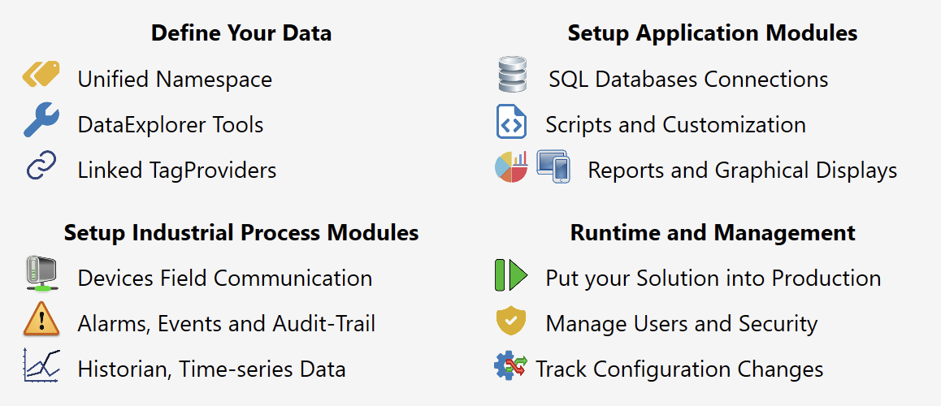Click the chain link TagProviders icon
The image size is (941, 406).
(x=41, y=167)
